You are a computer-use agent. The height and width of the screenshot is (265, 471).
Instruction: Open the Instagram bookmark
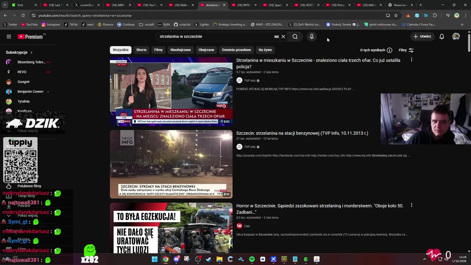click(x=51, y=25)
